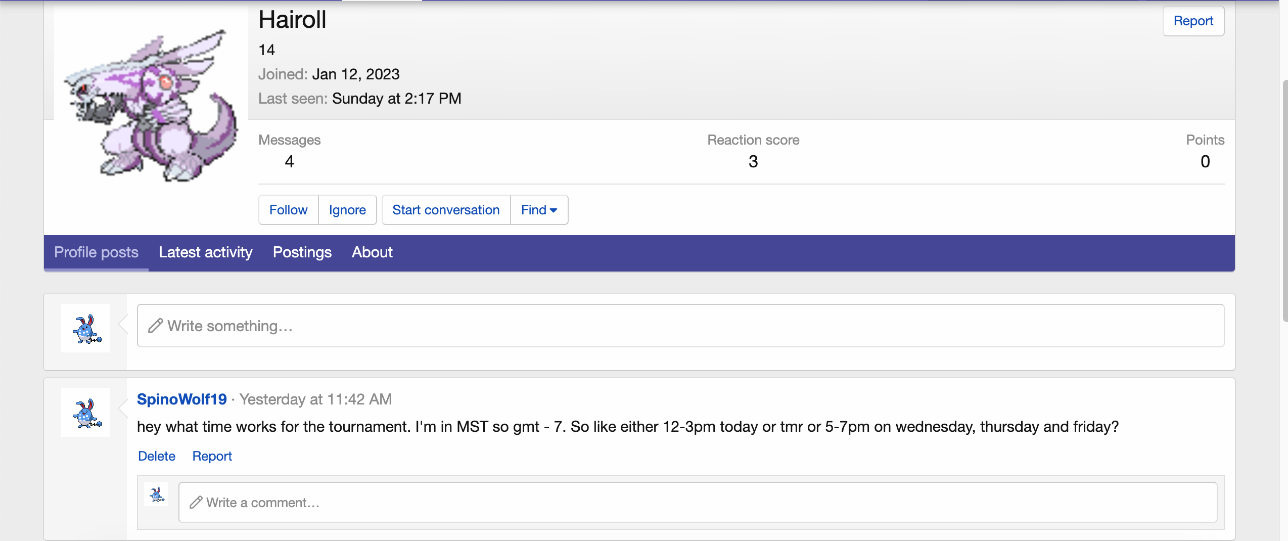The image size is (1288, 541).
Task: Click your avatar beside the Write something box
Action: pos(85,328)
